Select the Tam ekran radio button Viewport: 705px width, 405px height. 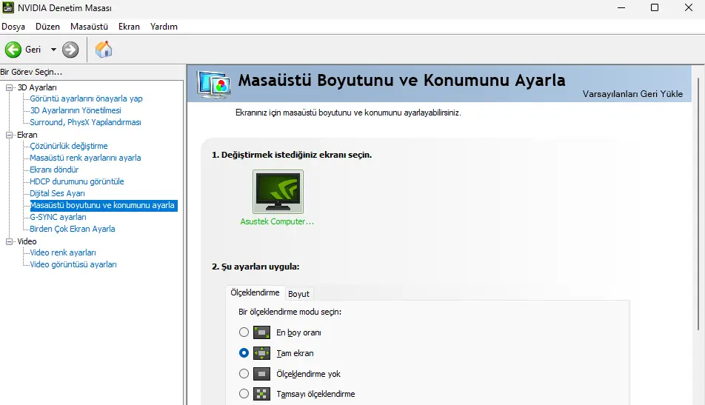244,353
